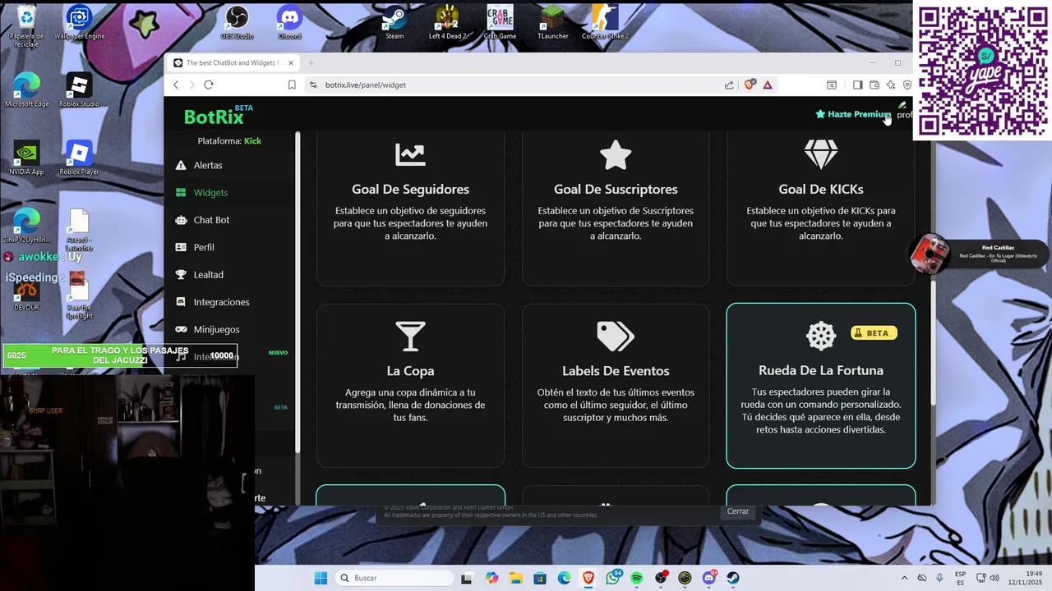Open the Brave Shields lion icon

point(750,85)
